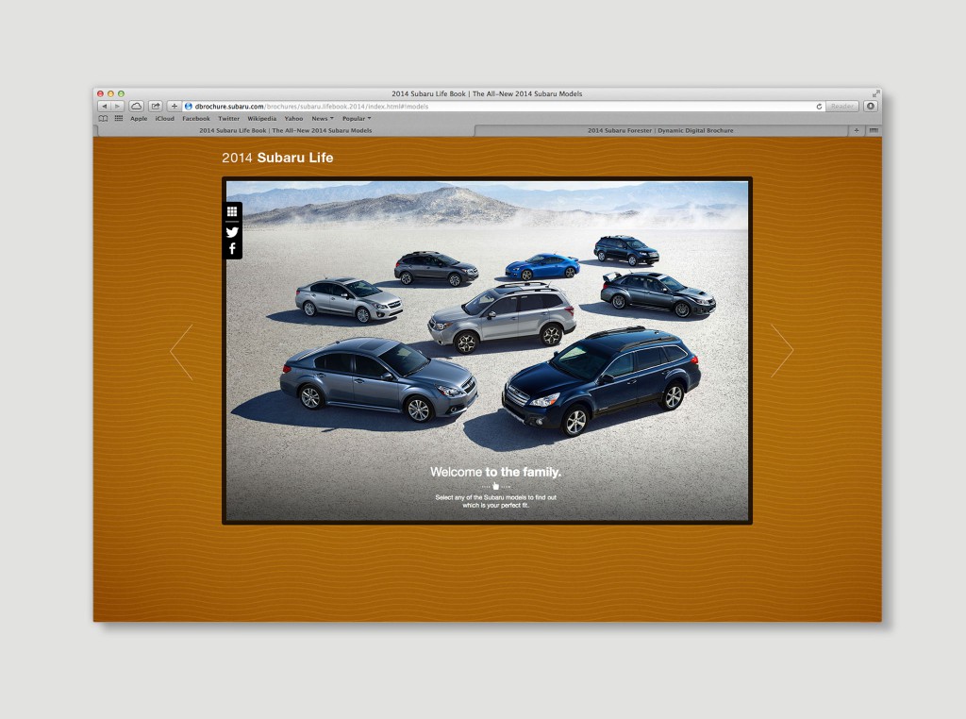Select the dark blue Outback wagon
966x719 pixels.
(601, 382)
